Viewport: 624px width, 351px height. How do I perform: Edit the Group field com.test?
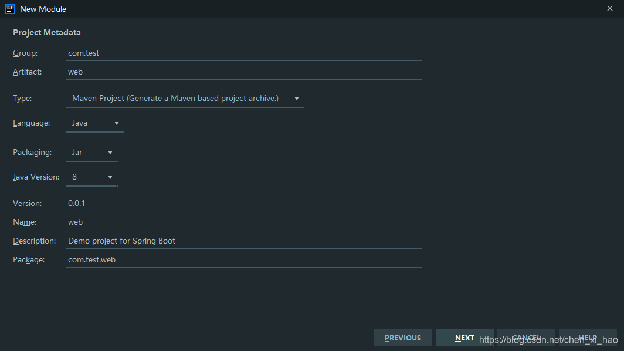point(243,53)
